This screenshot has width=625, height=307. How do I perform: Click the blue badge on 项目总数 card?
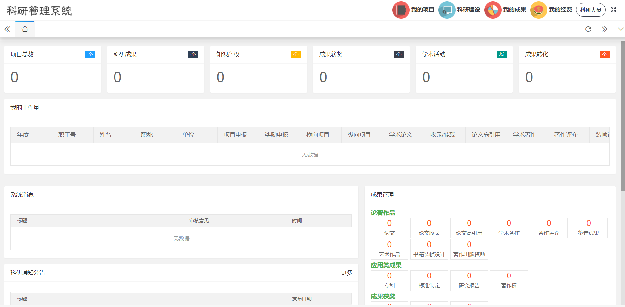click(90, 54)
